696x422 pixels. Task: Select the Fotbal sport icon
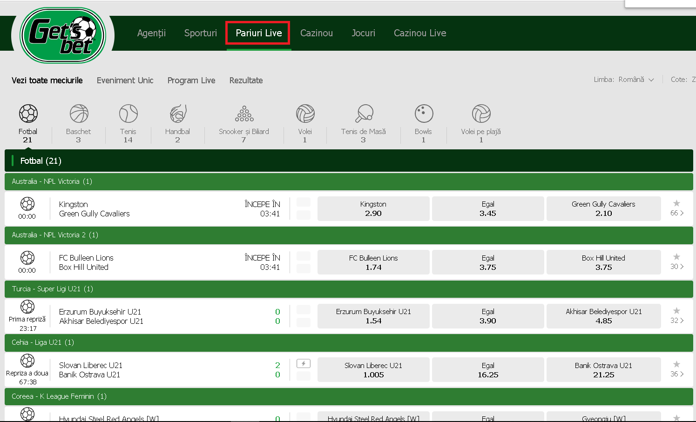(x=28, y=114)
